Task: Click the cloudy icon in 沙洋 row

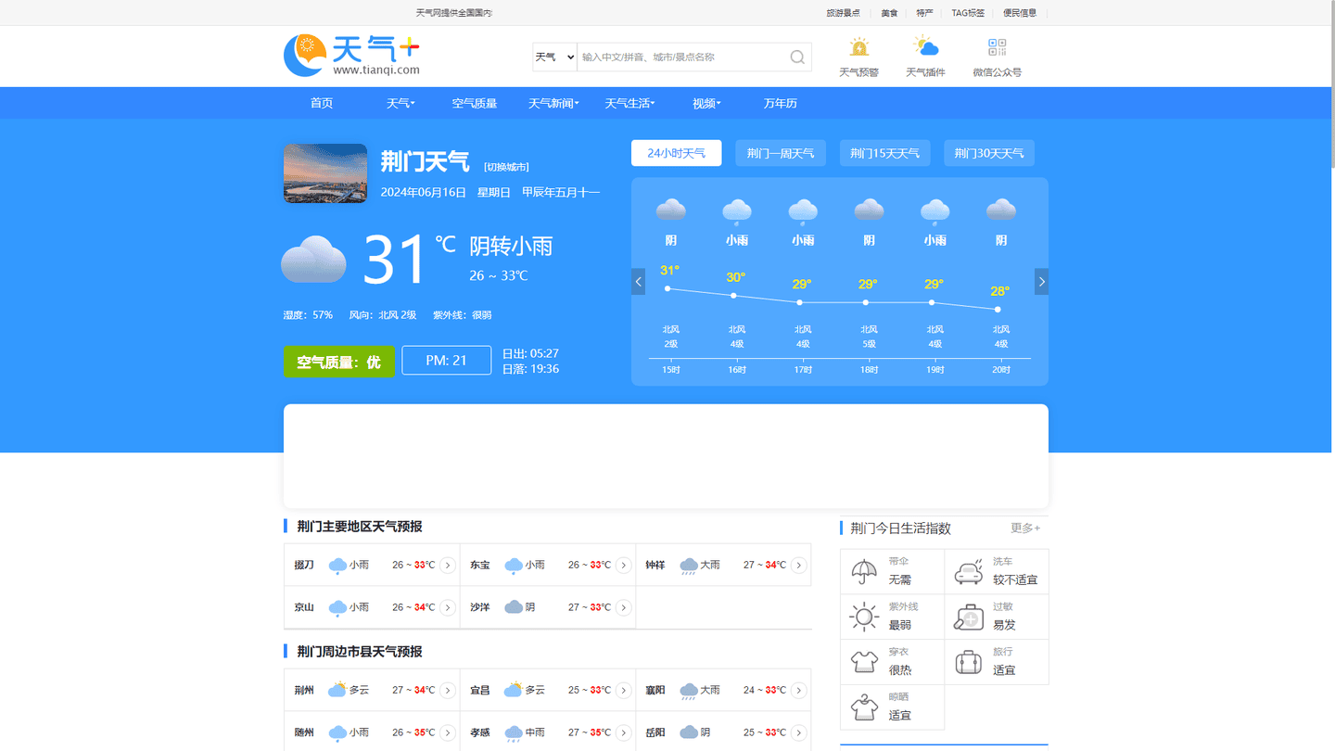Action: (514, 607)
